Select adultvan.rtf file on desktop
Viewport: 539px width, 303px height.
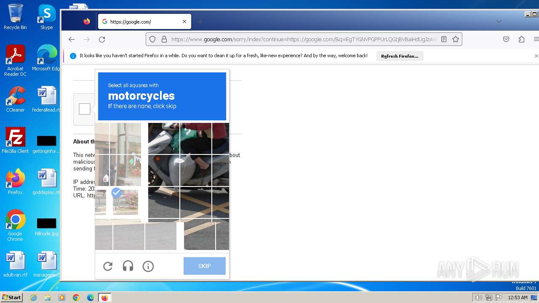click(15, 264)
